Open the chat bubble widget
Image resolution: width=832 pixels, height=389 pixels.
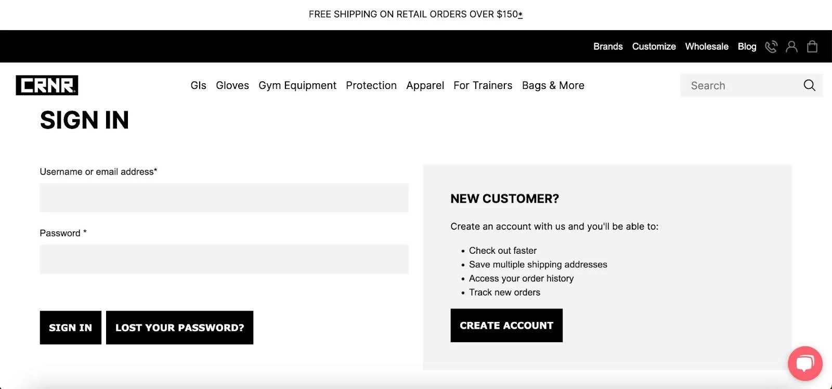(x=805, y=363)
